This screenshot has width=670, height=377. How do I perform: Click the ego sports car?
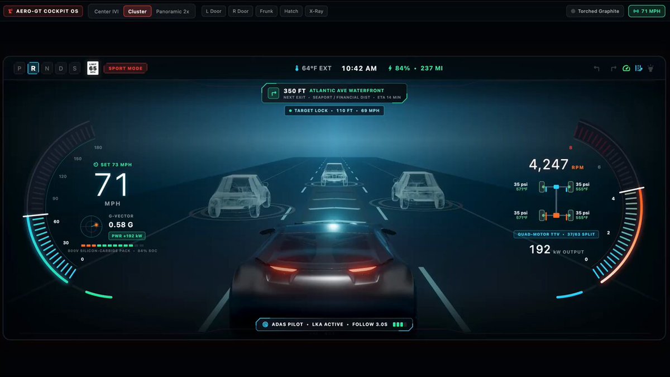pos(322,274)
